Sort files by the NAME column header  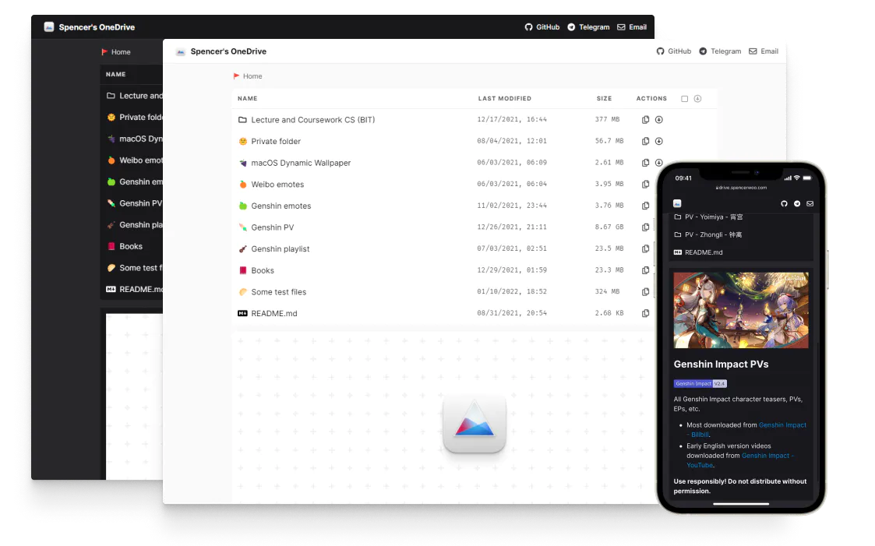coord(247,98)
